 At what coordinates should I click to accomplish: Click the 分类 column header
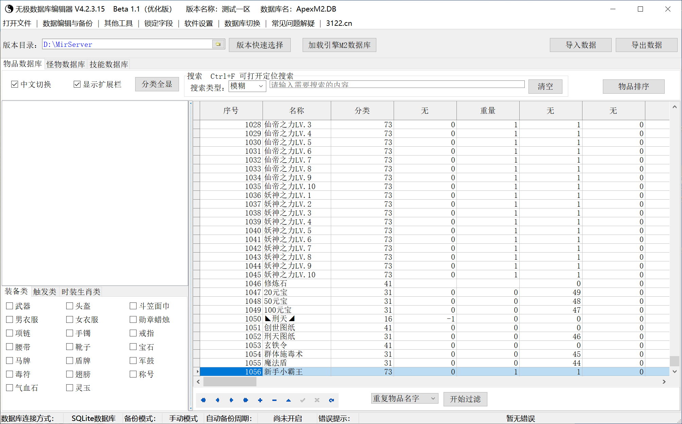[x=362, y=110]
